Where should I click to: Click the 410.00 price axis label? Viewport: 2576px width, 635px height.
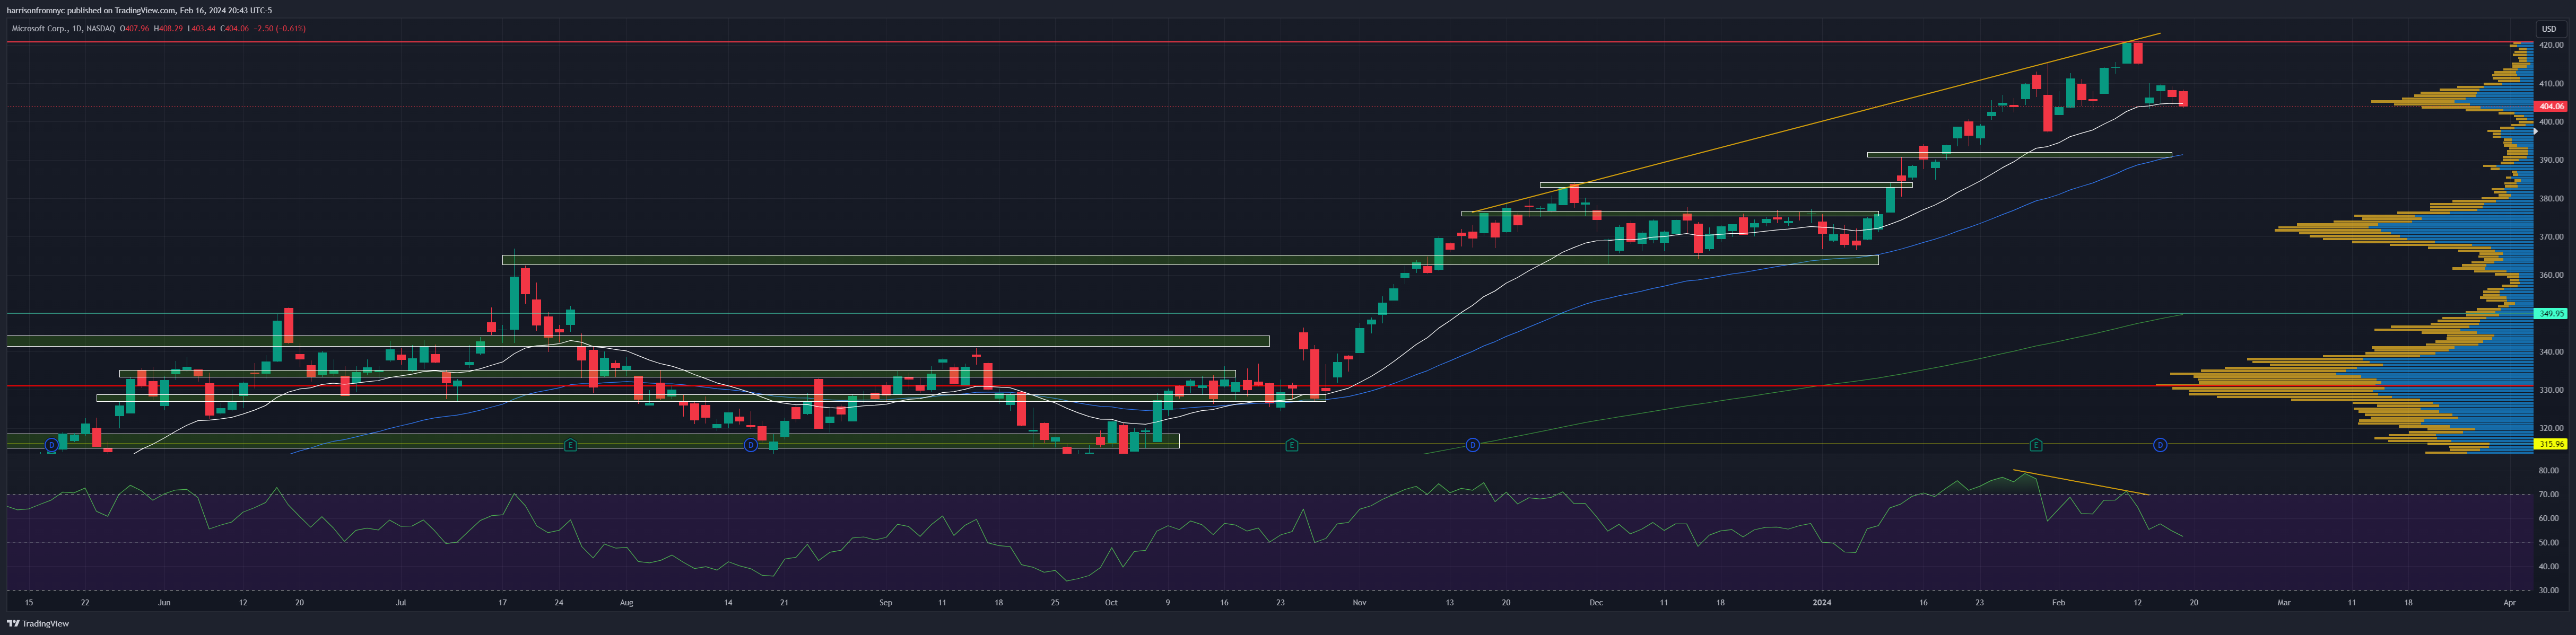pyautogui.click(x=2551, y=84)
